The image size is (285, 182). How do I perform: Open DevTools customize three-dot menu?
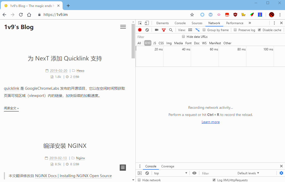point(274,23)
